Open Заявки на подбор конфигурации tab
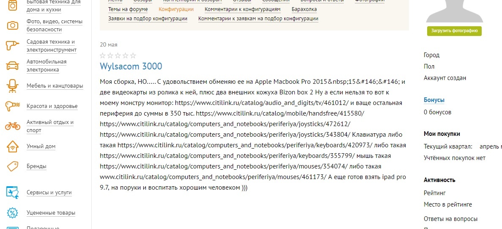 coord(148,19)
